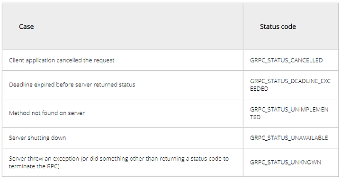Click the wrapped 'TED' text in the unimplemented row
This screenshot has width=341, height=180.
(255, 117)
